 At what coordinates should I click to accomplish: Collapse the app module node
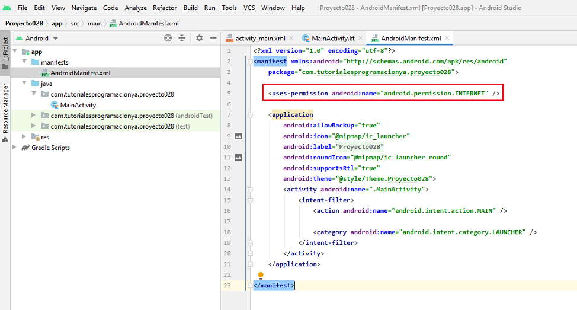[15, 51]
